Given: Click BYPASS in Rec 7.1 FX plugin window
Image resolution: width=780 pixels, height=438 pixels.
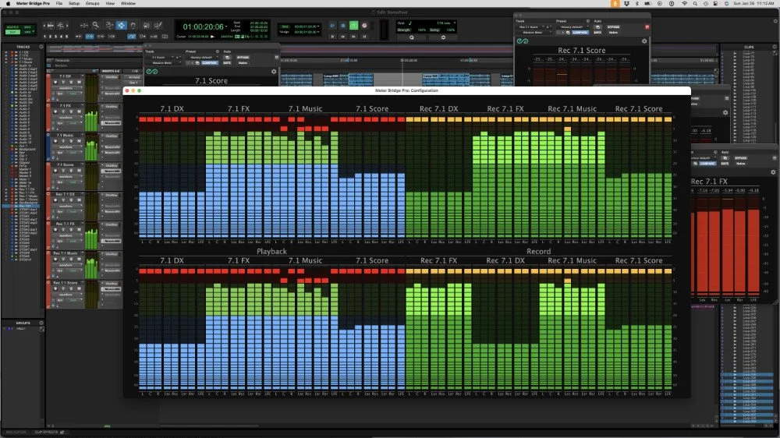Looking at the screenshot, I should [741, 157].
